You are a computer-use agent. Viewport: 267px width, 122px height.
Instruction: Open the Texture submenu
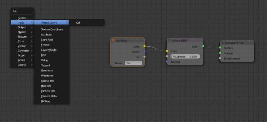(x=22, y=37)
